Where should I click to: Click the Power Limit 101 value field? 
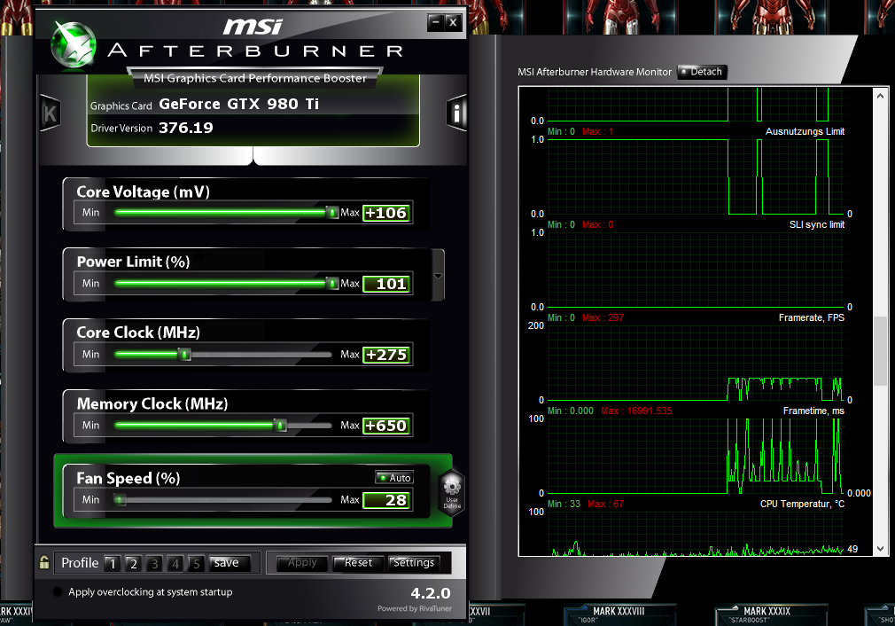tap(386, 284)
